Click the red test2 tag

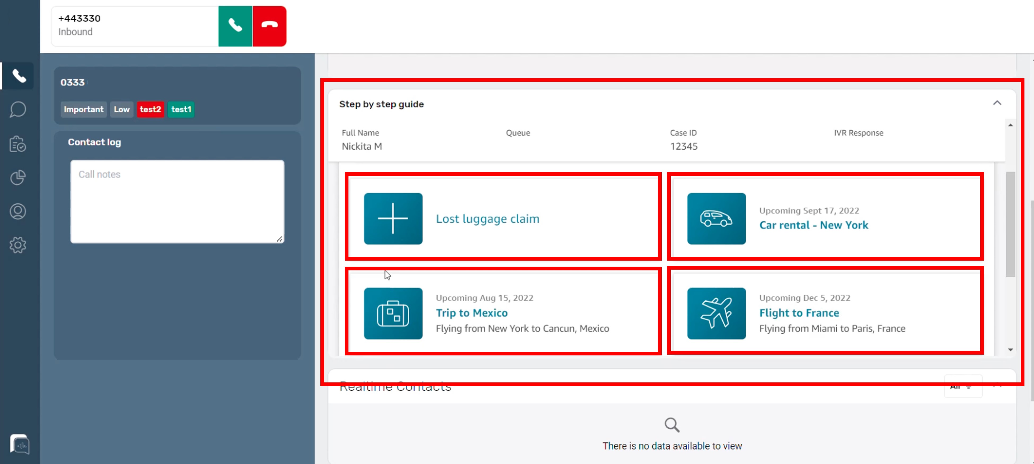coord(150,109)
